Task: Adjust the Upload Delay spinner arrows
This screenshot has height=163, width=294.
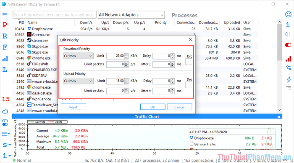Action: [x=172, y=81]
